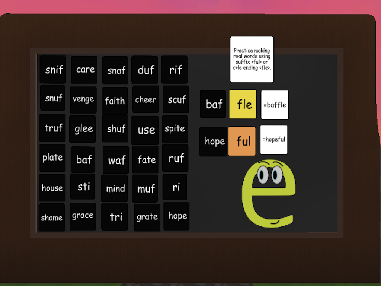Select the "shame" tile
Image resolution: width=381 pixels, height=286 pixels.
coord(52,216)
